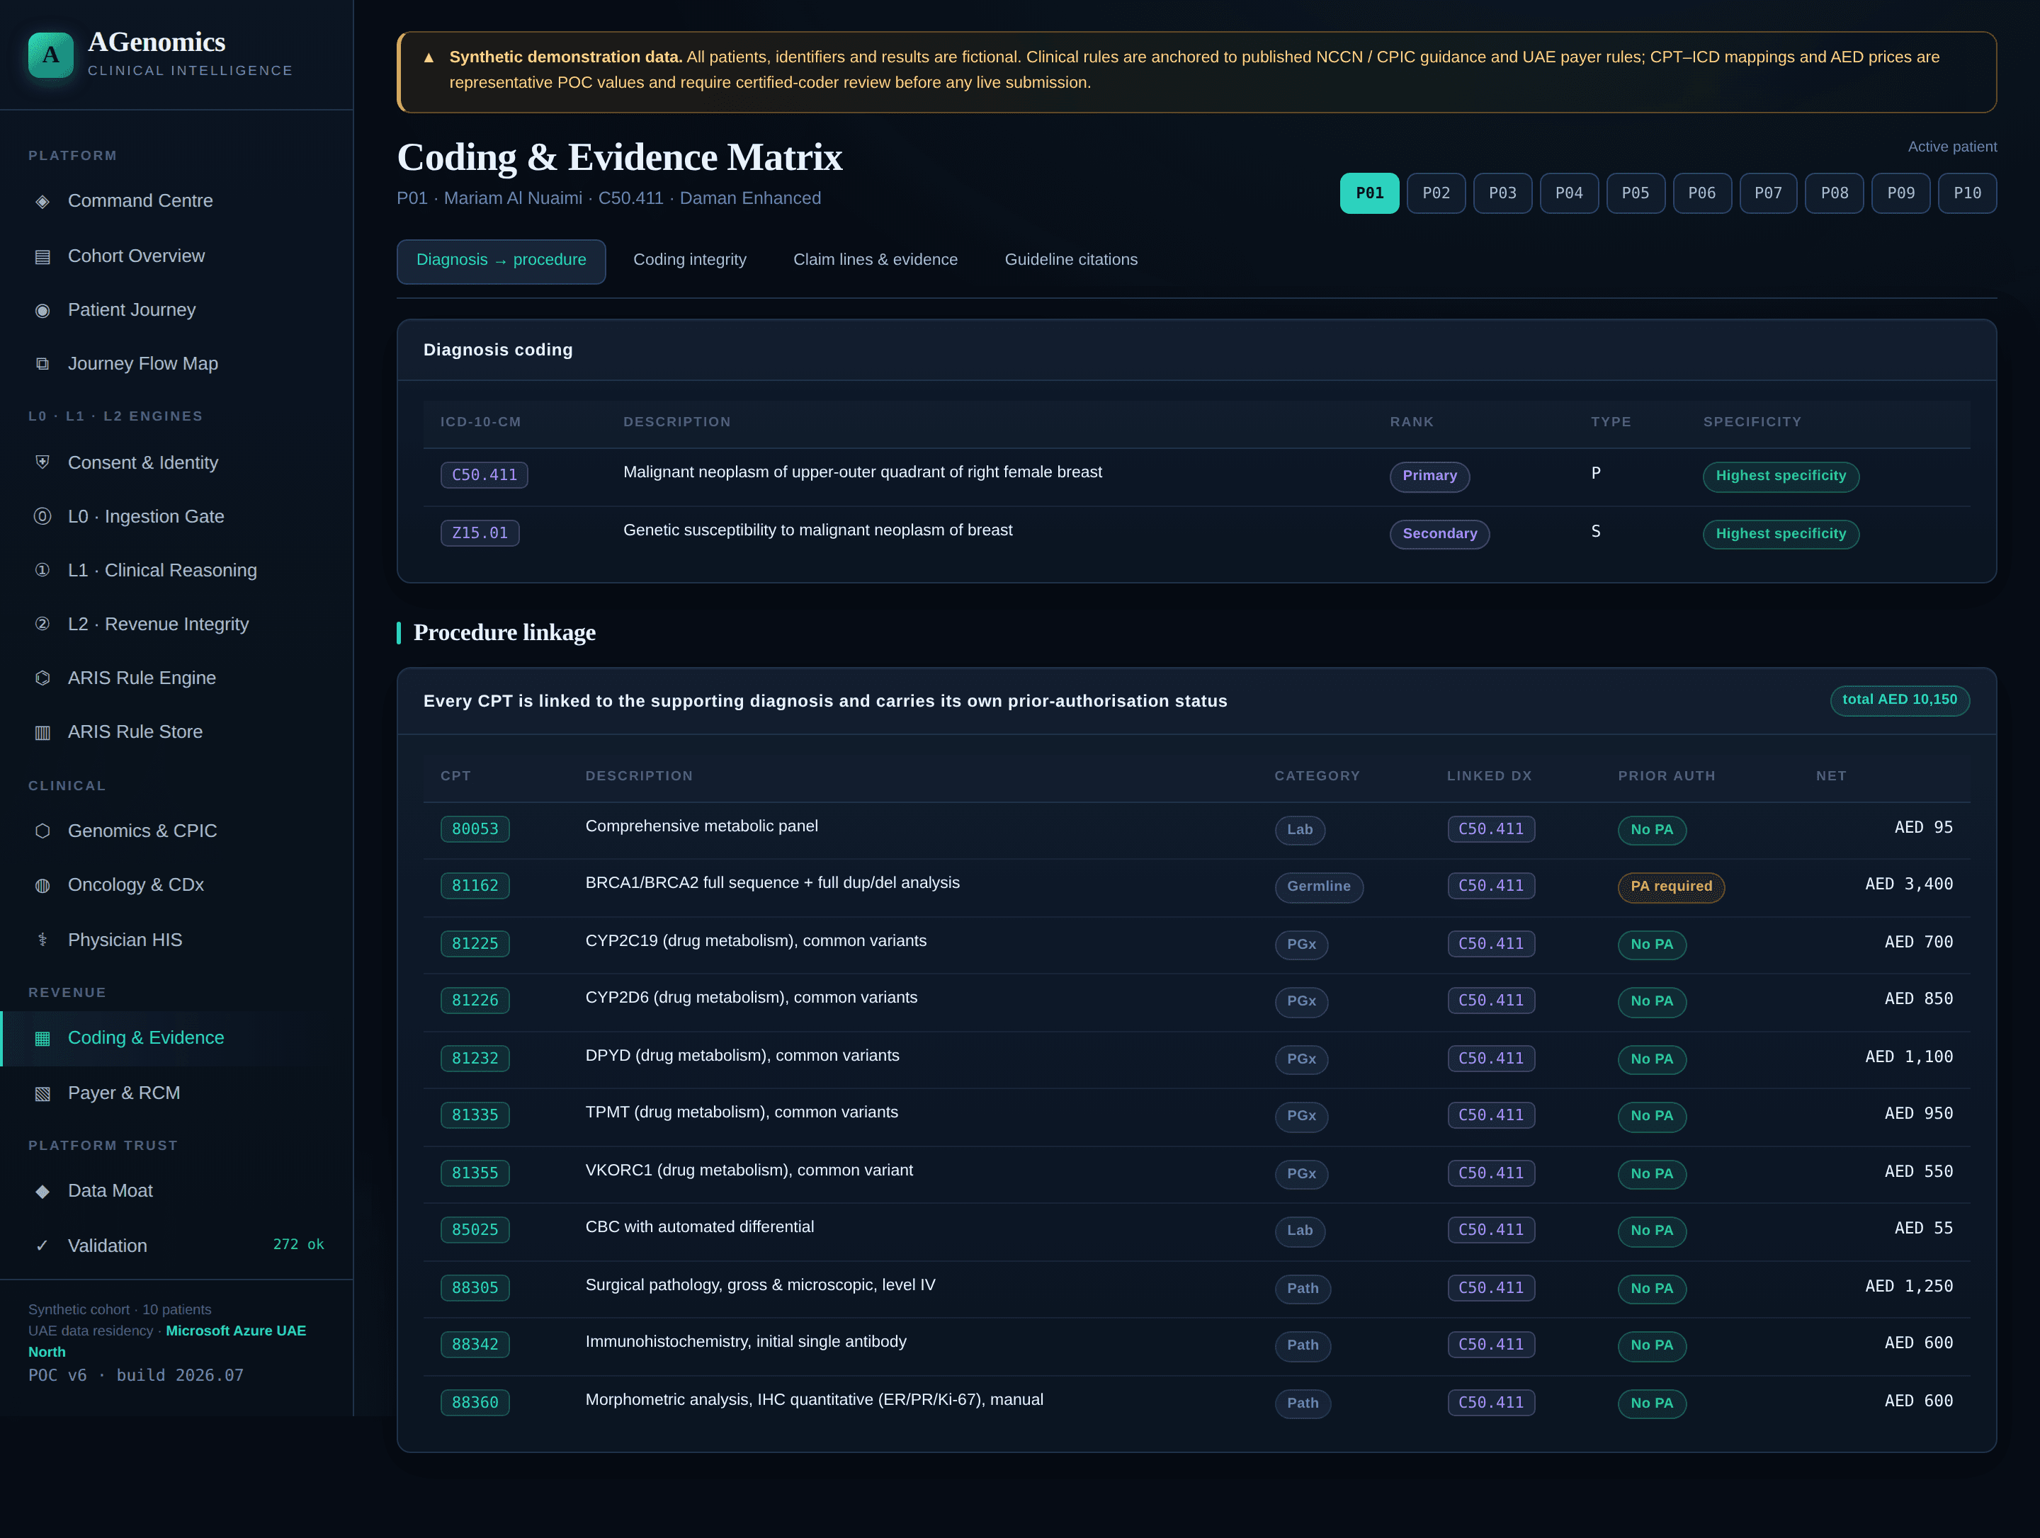Click the Primary rank badge

[1429, 476]
